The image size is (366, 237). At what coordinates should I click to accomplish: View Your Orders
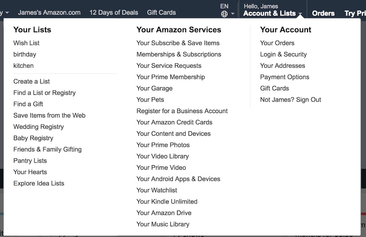[277, 43]
